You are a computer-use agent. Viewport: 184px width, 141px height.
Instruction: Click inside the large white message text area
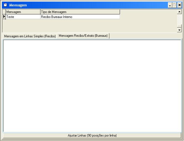click(x=92, y=86)
